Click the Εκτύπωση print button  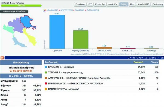[157, 4]
